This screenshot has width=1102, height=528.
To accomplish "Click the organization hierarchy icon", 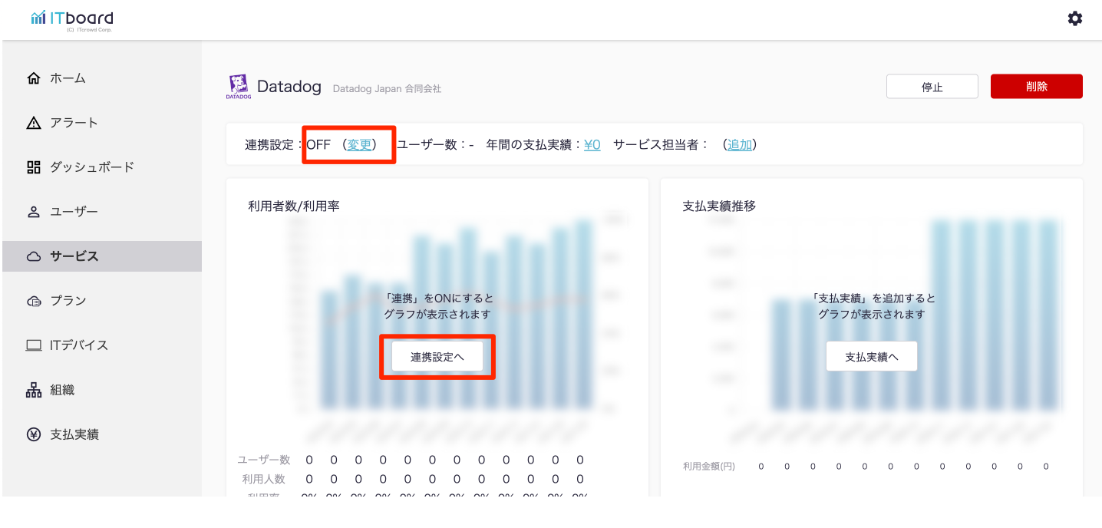I will (x=33, y=390).
